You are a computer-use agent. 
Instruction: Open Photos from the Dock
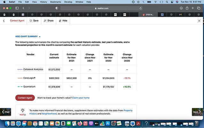pyautogui.click(x=57, y=123)
